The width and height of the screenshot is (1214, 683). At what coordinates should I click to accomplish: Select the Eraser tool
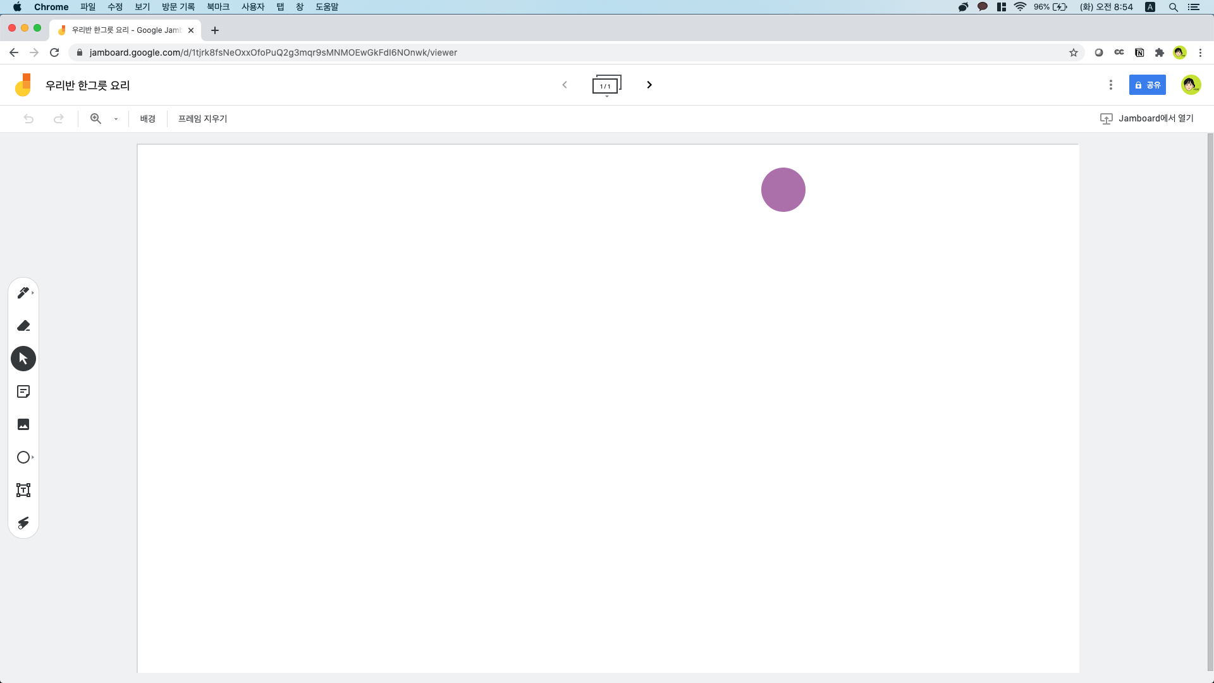pos(23,326)
